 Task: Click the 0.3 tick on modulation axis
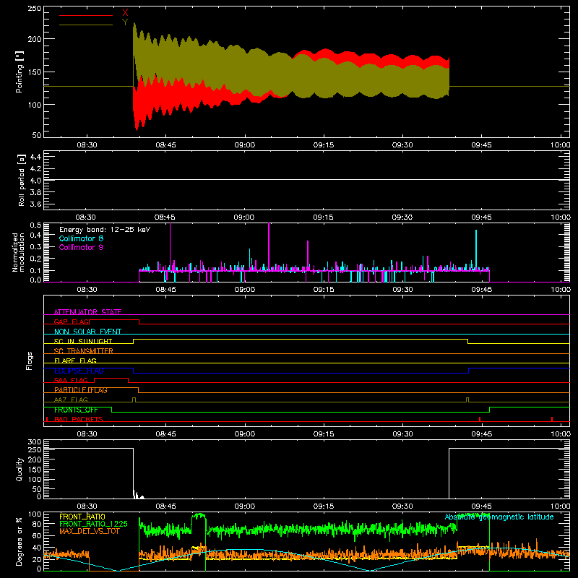35,246
